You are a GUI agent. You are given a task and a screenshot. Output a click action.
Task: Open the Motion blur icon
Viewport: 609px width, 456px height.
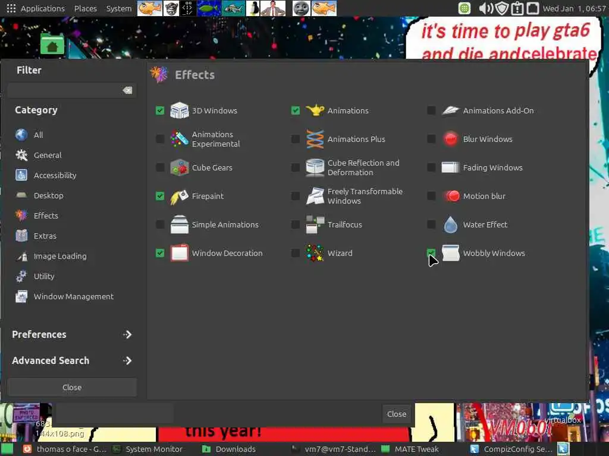(x=451, y=196)
